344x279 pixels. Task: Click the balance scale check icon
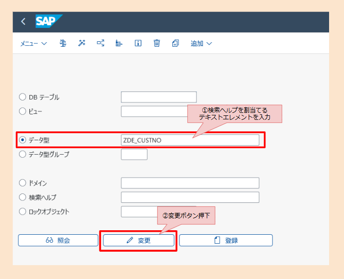coord(63,43)
